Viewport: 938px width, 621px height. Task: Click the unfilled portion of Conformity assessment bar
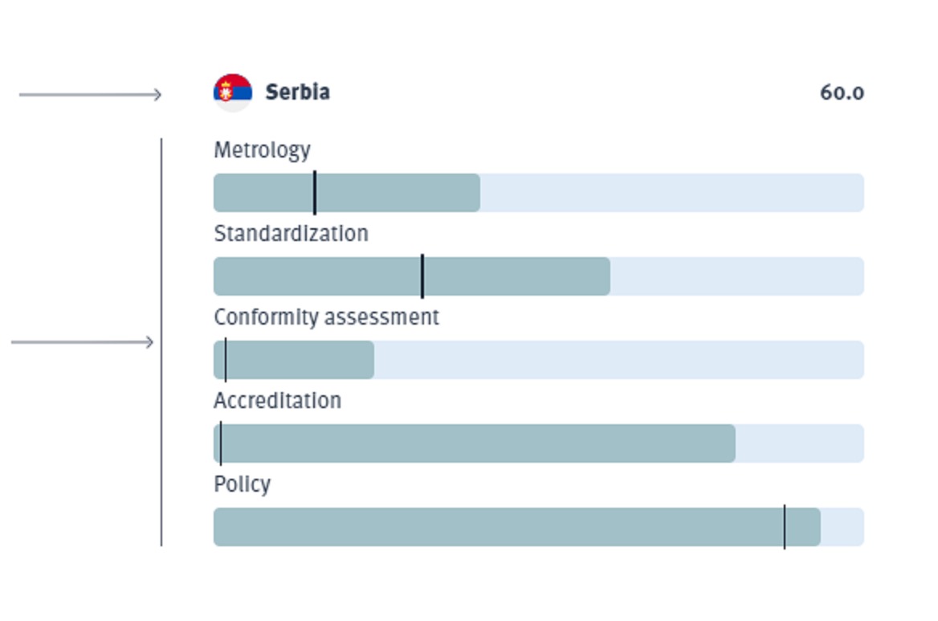coord(619,360)
